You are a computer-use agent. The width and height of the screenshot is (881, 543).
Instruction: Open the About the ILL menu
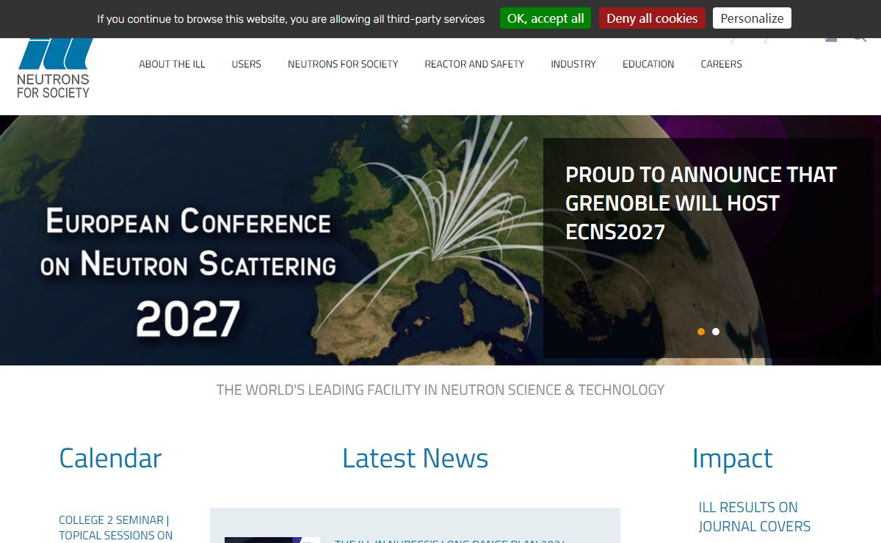[x=172, y=64]
